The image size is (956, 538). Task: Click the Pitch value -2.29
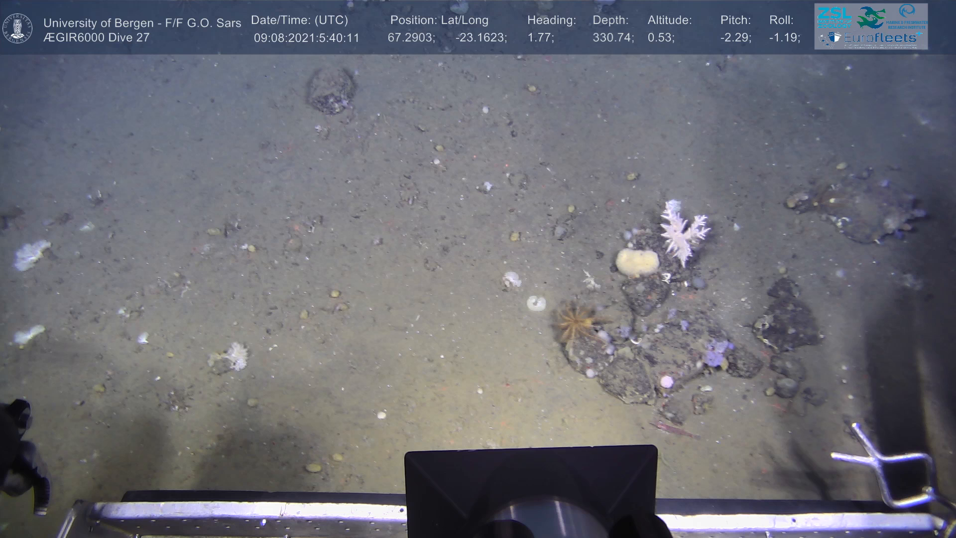(735, 38)
